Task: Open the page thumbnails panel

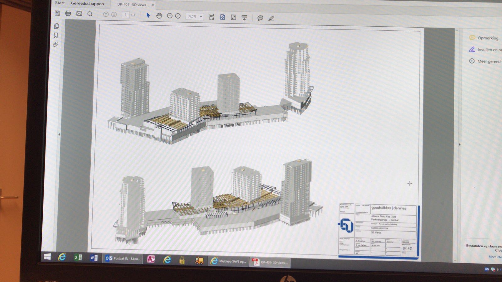Action: 56,26
